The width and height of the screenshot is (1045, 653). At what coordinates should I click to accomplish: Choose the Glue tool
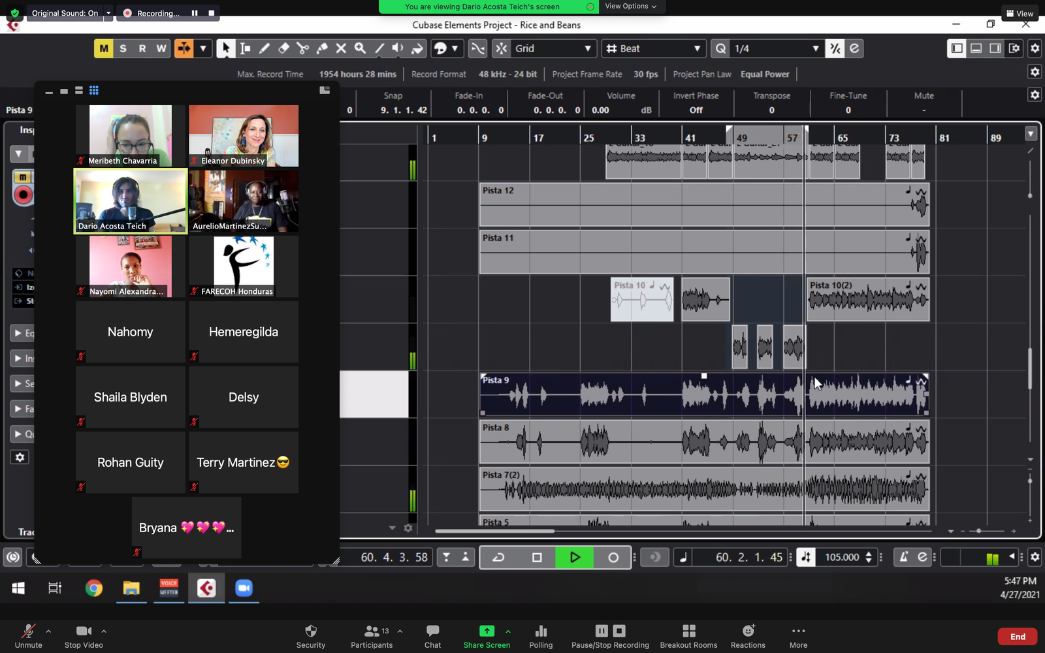[322, 48]
